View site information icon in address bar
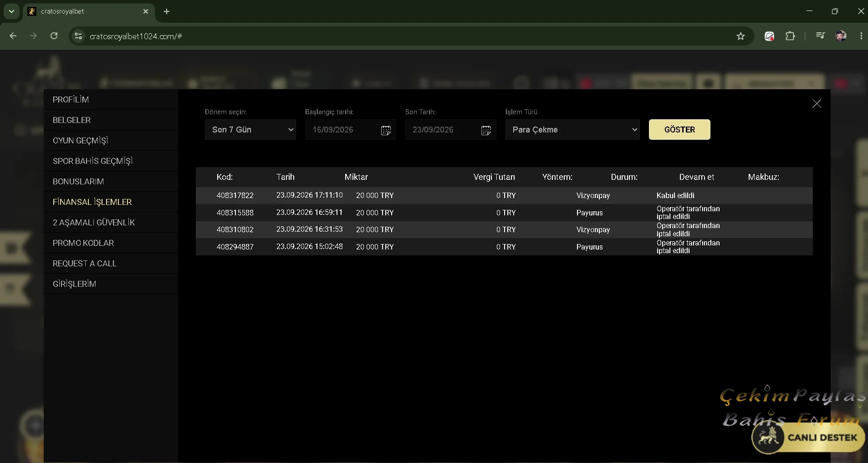The image size is (868, 463). pos(78,36)
